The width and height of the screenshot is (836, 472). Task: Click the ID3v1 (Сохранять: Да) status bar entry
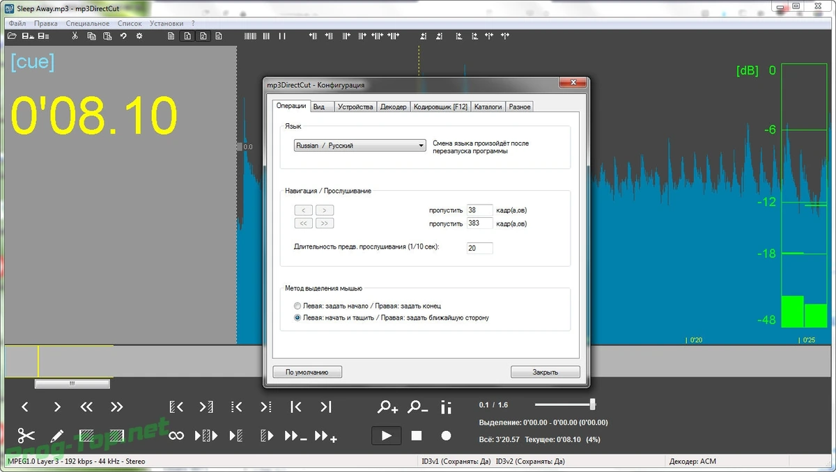pyautogui.click(x=456, y=461)
